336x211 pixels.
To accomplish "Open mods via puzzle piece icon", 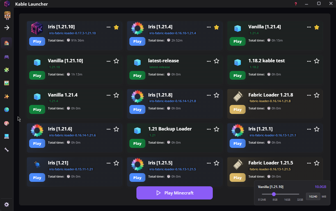I will tap(6, 70).
